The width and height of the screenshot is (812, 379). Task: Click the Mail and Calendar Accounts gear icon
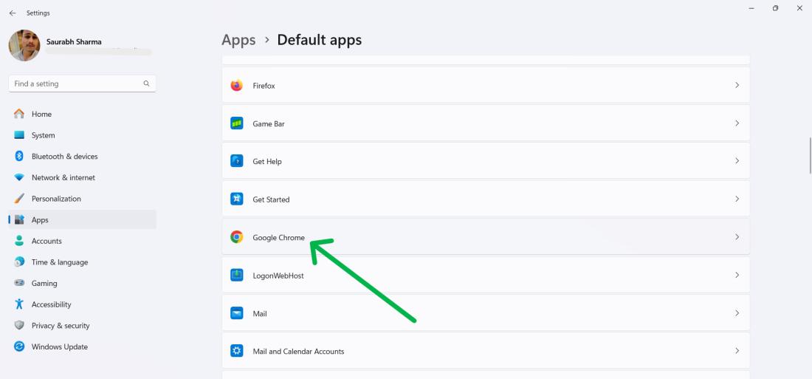coord(237,351)
